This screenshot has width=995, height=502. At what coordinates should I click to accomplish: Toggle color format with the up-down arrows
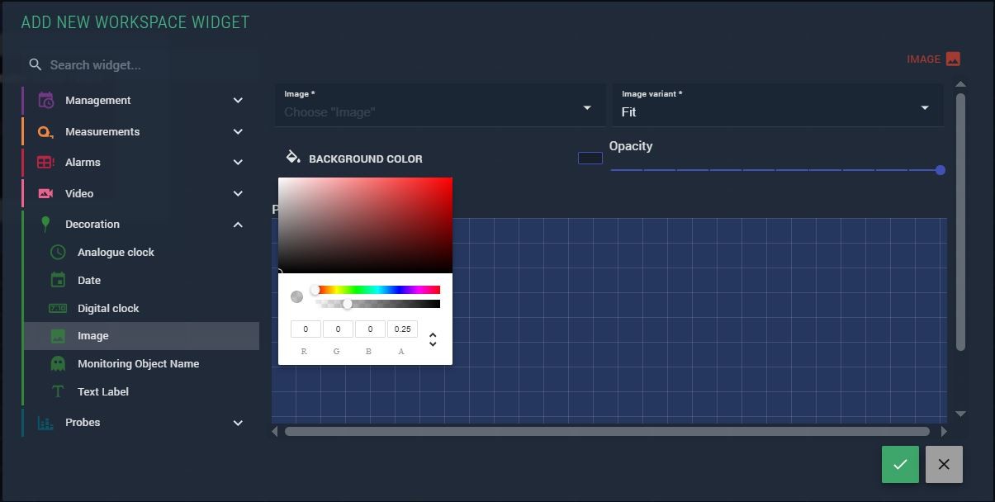click(433, 339)
